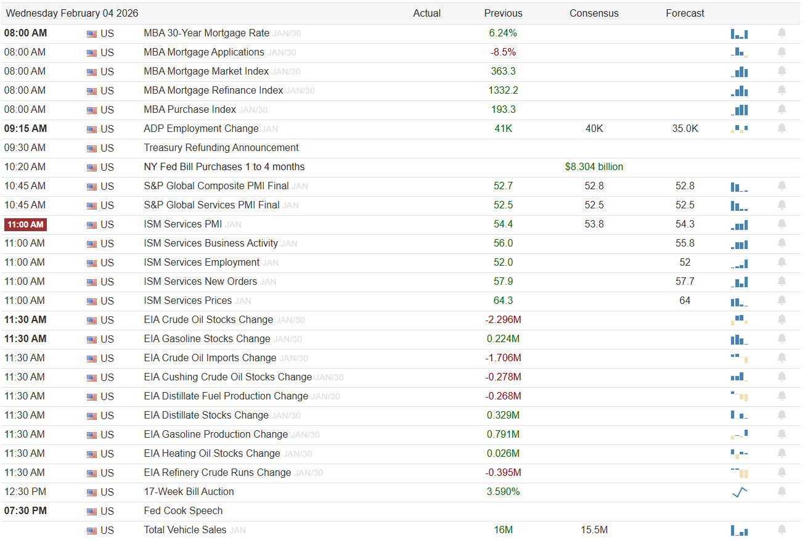Toggle alert bell for ISM Services Employment
The image size is (805, 540).
[782, 262]
